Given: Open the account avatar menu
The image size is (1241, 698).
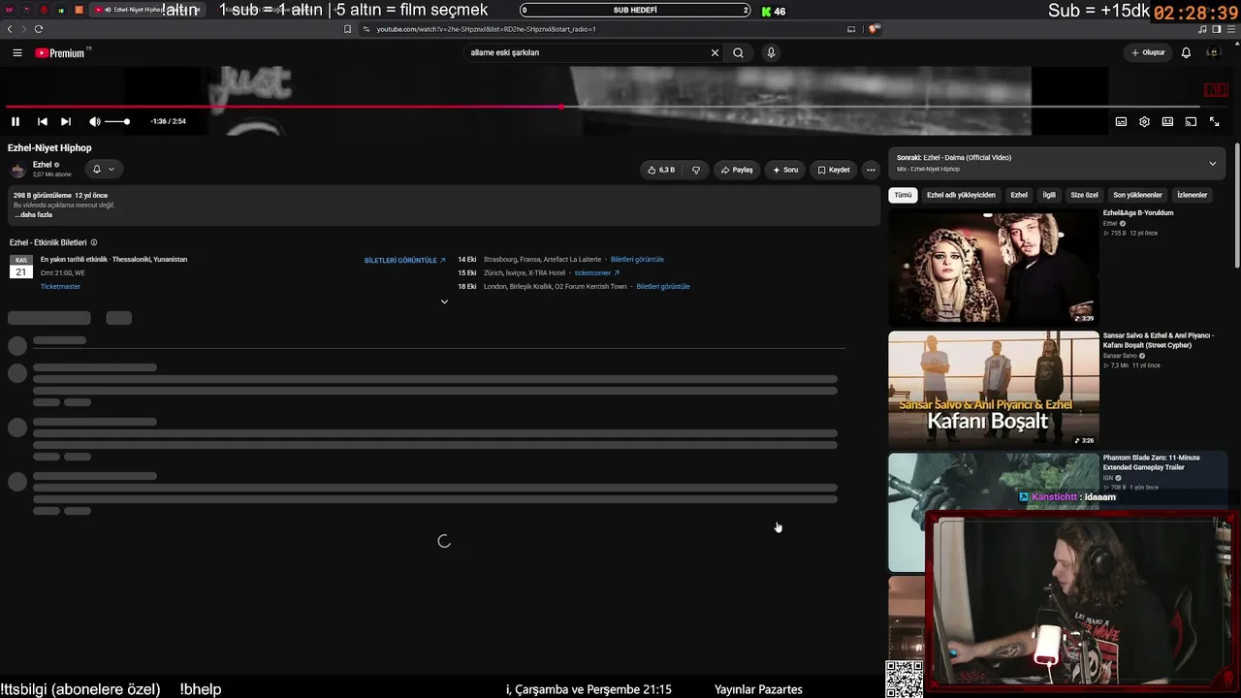Looking at the screenshot, I should [1213, 53].
